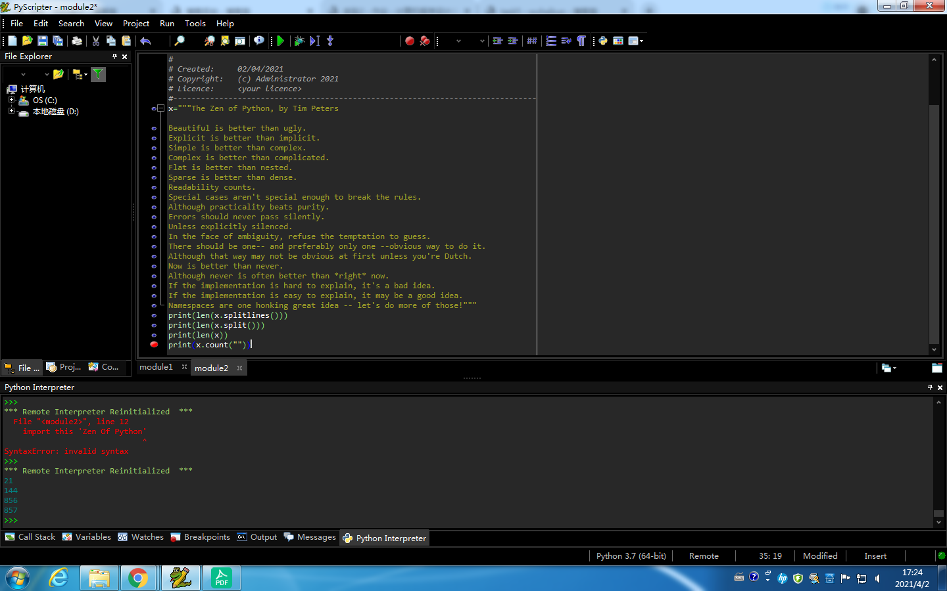Open the Breakpoints panel tab

point(200,537)
